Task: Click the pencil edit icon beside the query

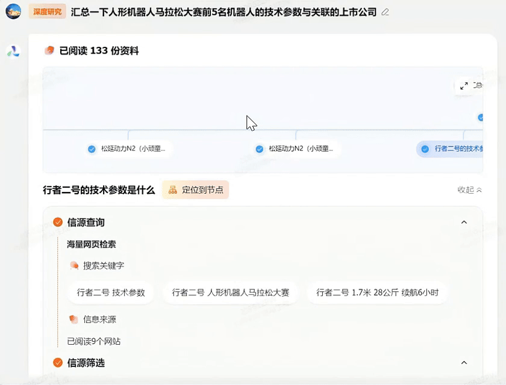Action: [384, 12]
